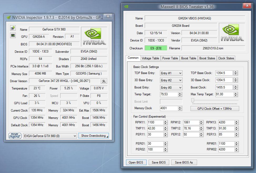Viewport: 256px width, 173px height.
Task: Switch to the Boost States tab
Action: (x=207, y=58)
